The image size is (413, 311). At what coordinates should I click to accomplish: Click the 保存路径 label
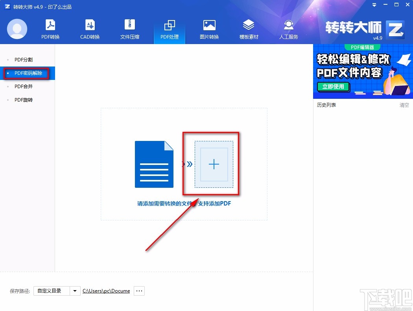[x=20, y=291]
